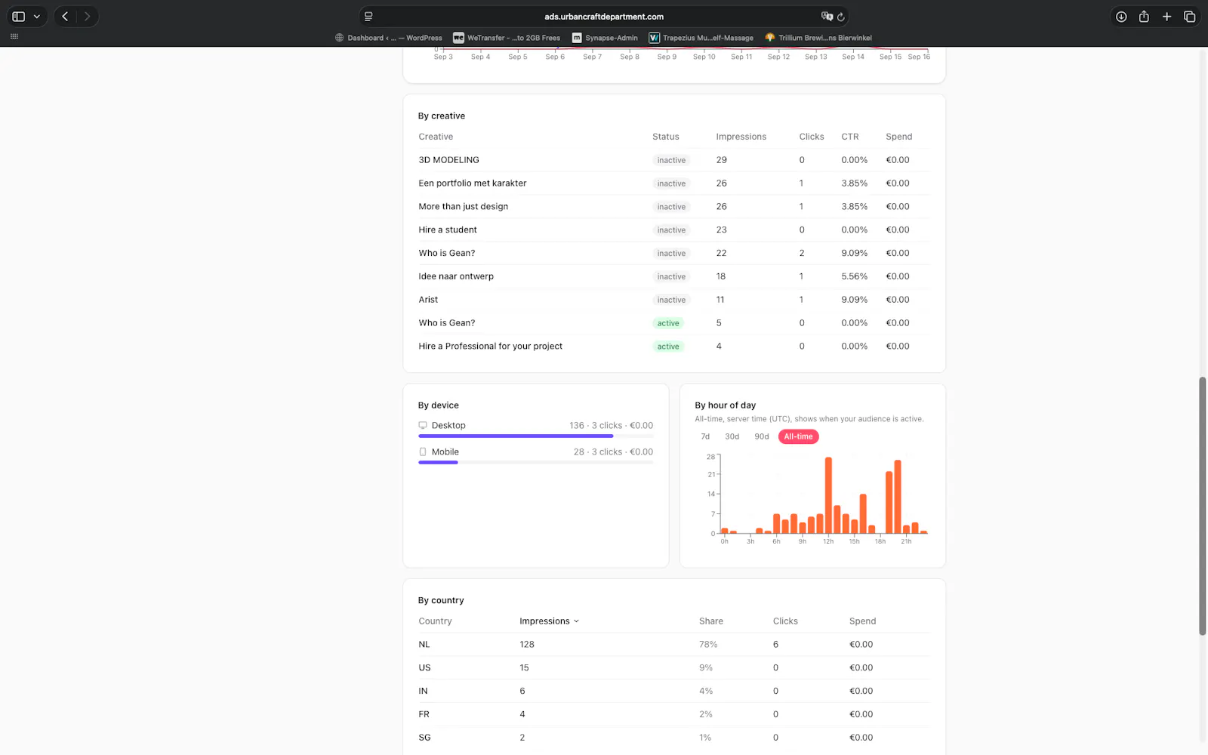Click Hire a Professional for your project
The image size is (1208, 755).
click(491, 347)
